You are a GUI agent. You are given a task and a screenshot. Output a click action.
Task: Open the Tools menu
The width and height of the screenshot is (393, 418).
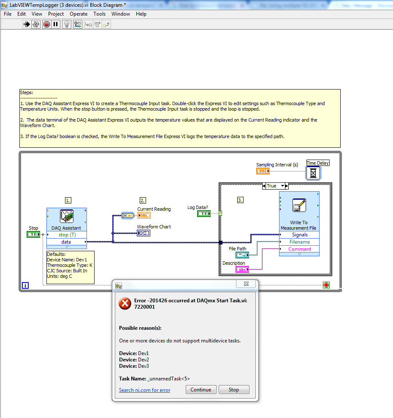click(99, 14)
